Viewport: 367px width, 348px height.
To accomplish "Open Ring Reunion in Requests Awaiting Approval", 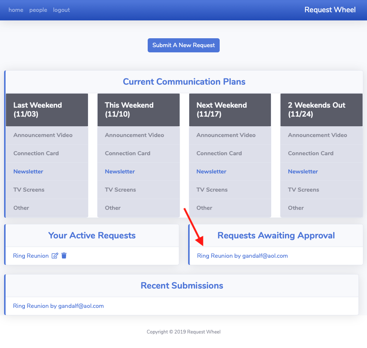I will [242, 256].
